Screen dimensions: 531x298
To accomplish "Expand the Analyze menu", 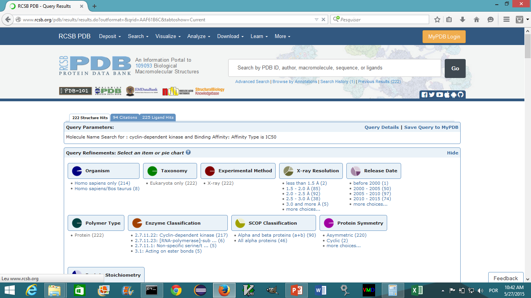I will (199, 36).
